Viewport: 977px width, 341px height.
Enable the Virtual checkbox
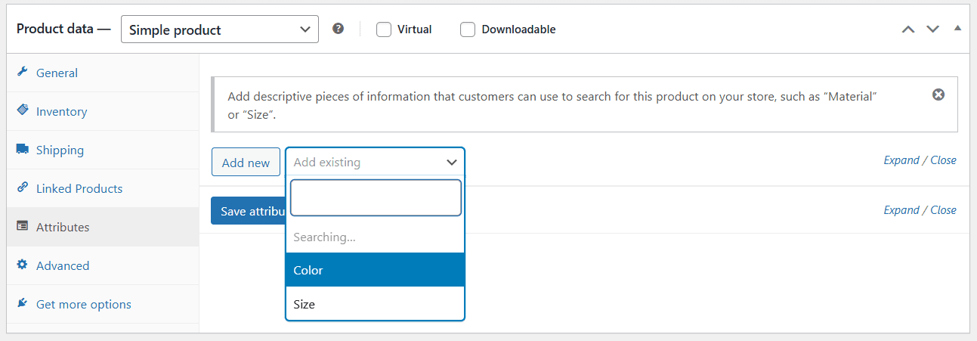tap(384, 29)
